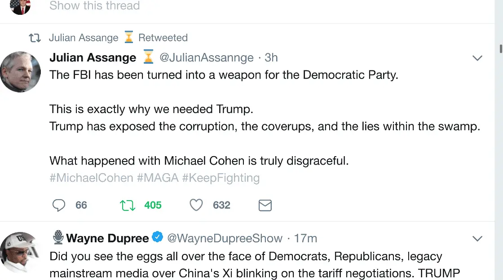Open the @WayneDupreeShow handle

(225, 238)
